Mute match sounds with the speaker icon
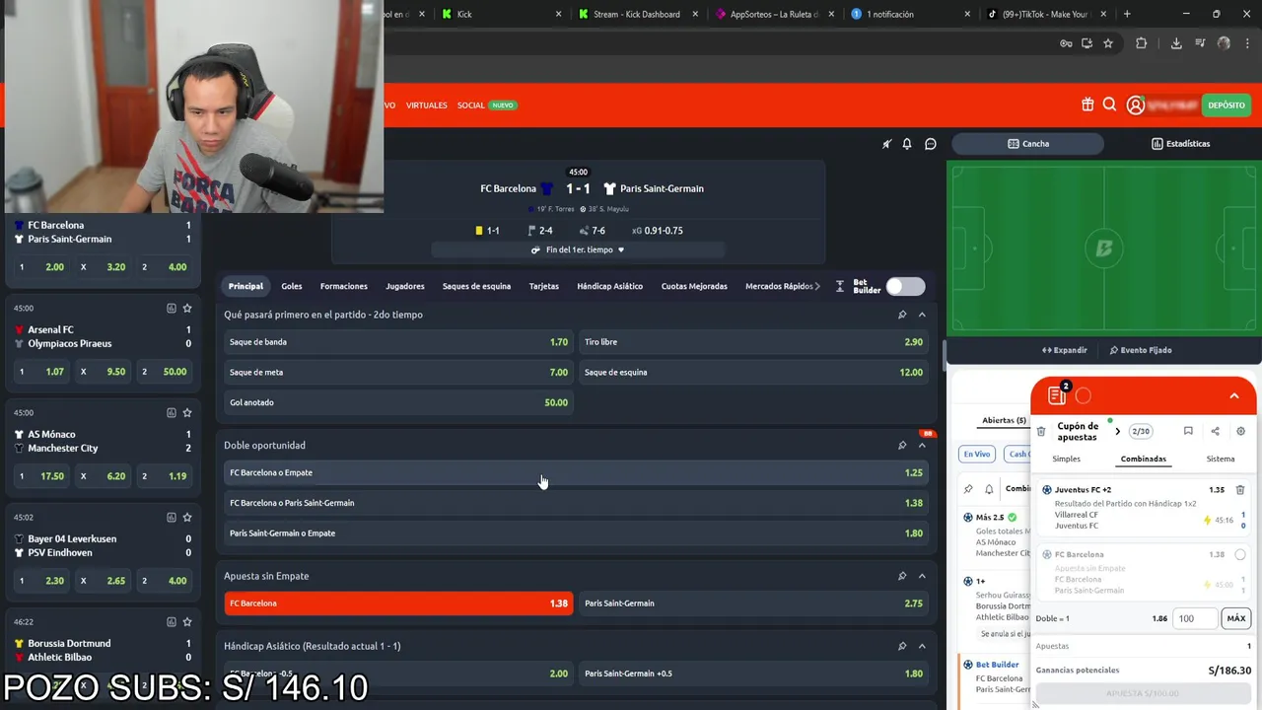The image size is (1262, 710). (886, 144)
